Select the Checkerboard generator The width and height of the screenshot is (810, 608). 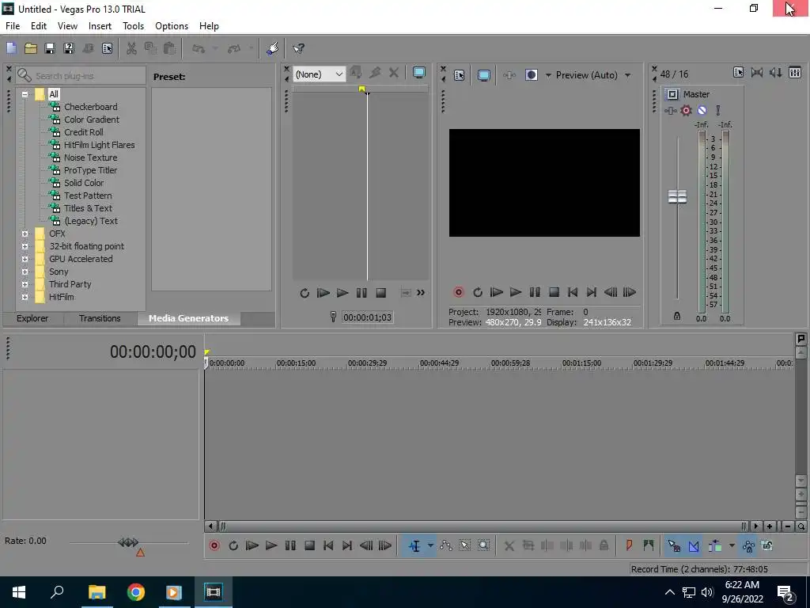click(90, 107)
